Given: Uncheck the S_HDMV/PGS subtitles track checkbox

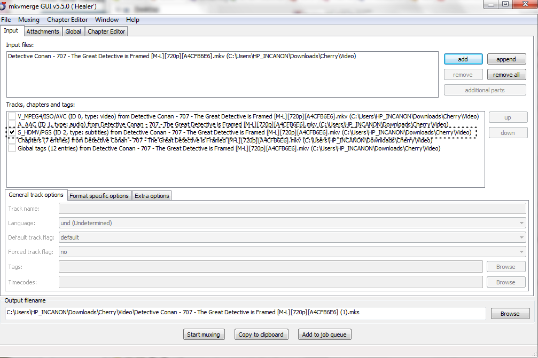Looking at the screenshot, I should tap(12, 132).
